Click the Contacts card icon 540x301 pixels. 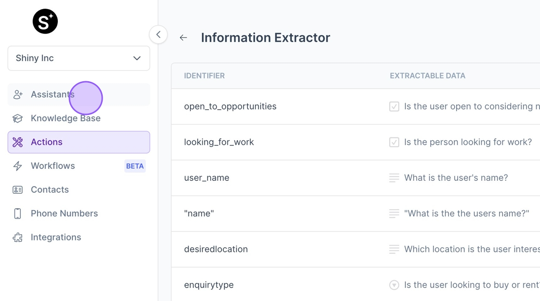(17, 189)
